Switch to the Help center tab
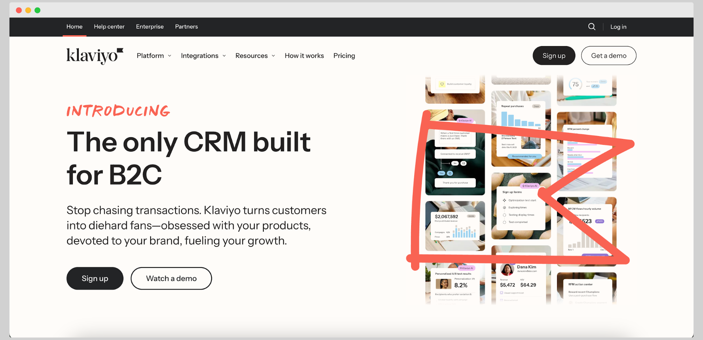Image resolution: width=703 pixels, height=340 pixels. pyautogui.click(x=109, y=27)
